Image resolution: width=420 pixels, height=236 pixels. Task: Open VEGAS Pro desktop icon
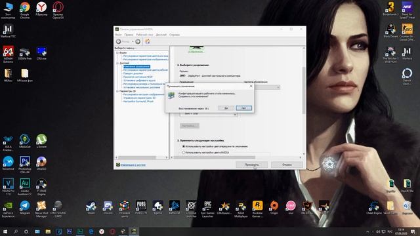coord(8,187)
